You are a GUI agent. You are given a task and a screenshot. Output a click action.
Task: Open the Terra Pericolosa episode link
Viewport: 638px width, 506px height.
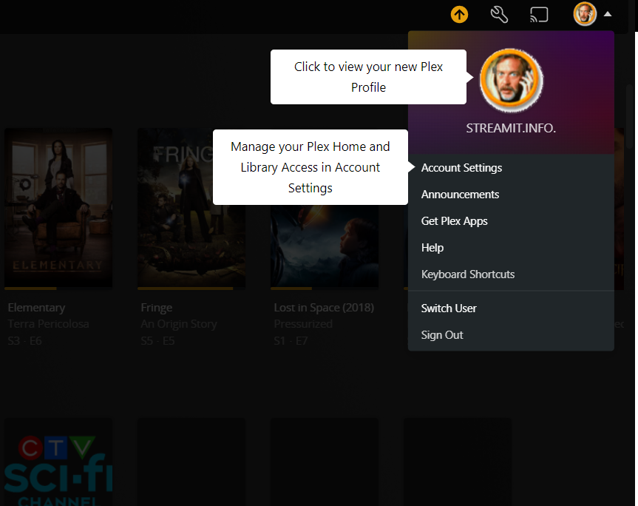click(x=48, y=323)
